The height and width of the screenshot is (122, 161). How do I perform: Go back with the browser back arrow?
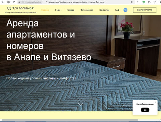pos(3,2)
